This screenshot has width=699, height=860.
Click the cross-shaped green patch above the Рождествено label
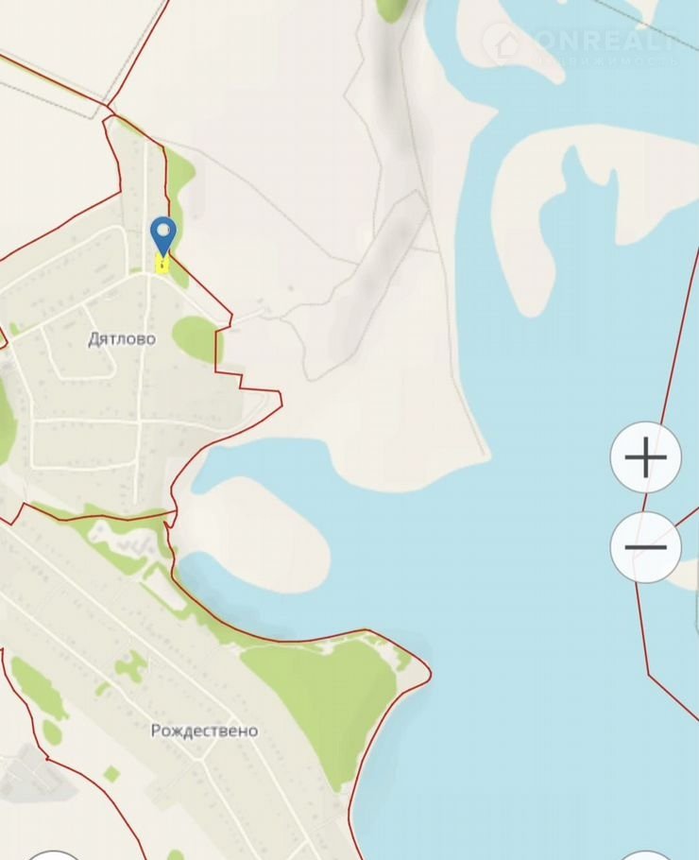[130, 665]
